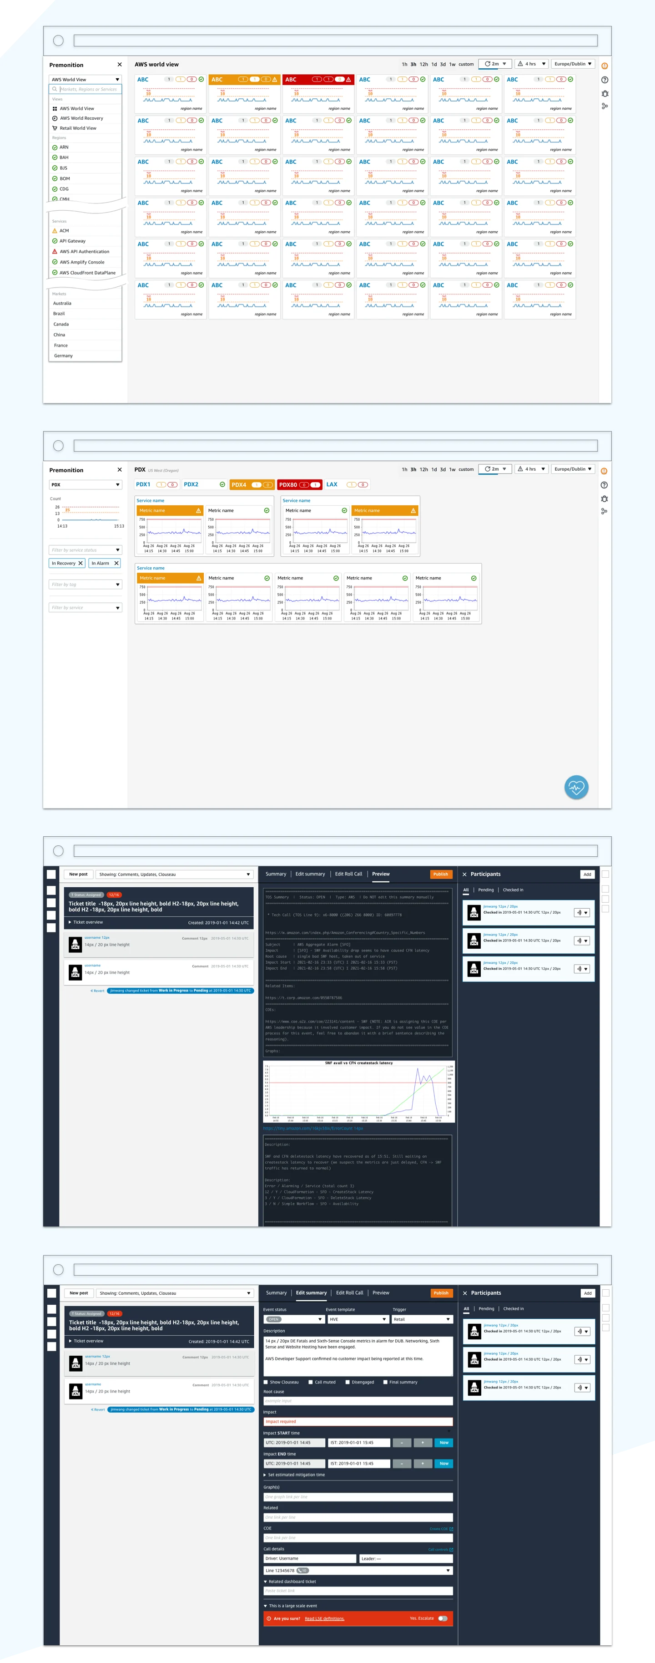Viewport: 655px width, 1663px height.
Task: Collapse the Related dashboard ticket section
Action: click(290, 1582)
